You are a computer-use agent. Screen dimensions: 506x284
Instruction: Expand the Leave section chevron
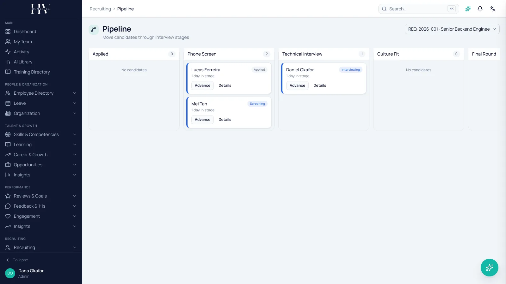point(75,103)
